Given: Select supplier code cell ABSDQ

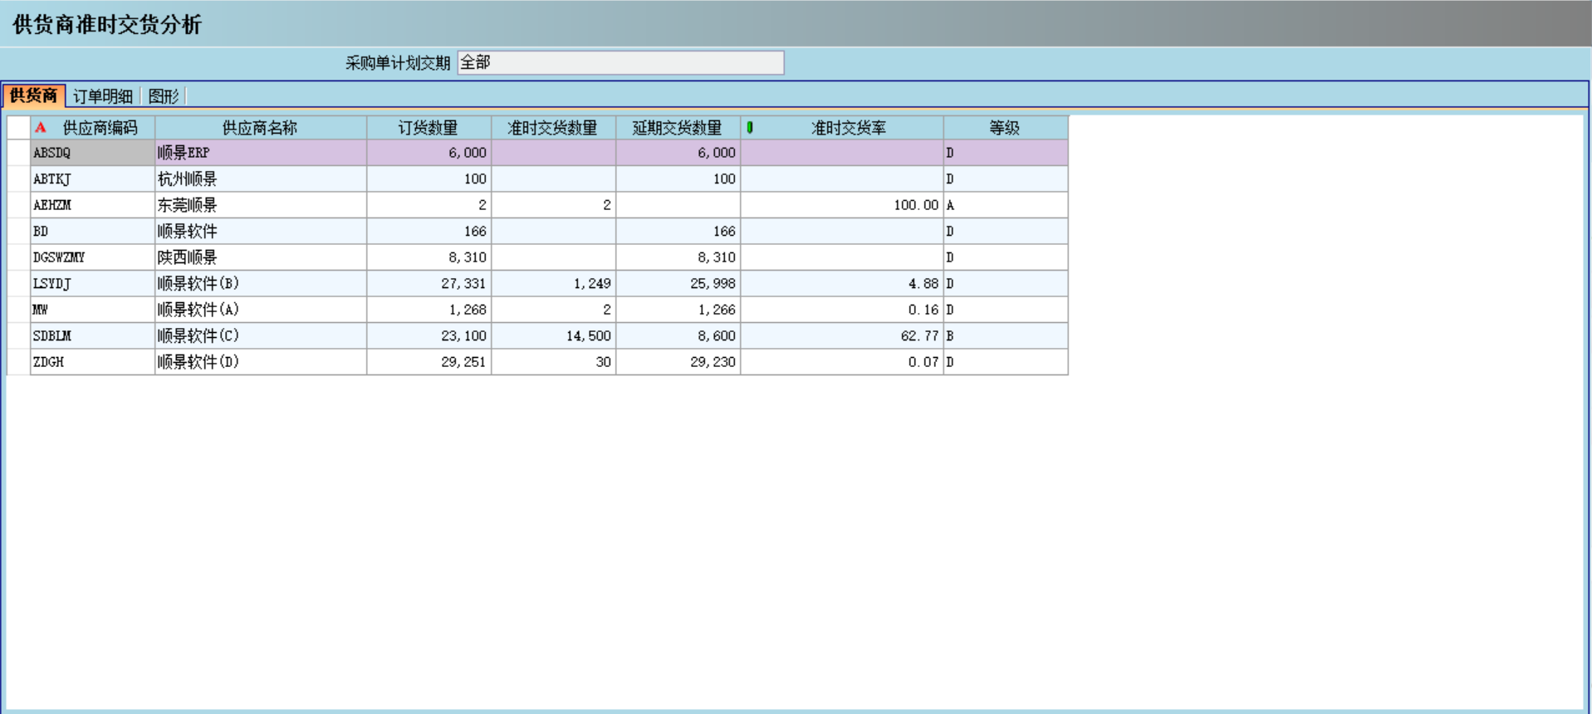Looking at the screenshot, I should point(92,153).
